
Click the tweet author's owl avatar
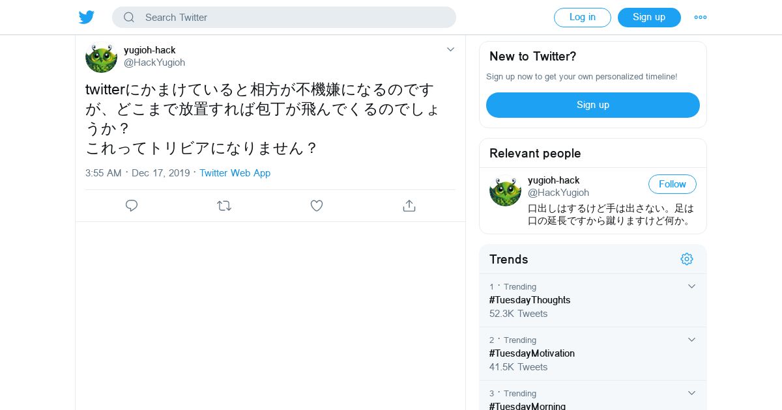coord(101,57)
